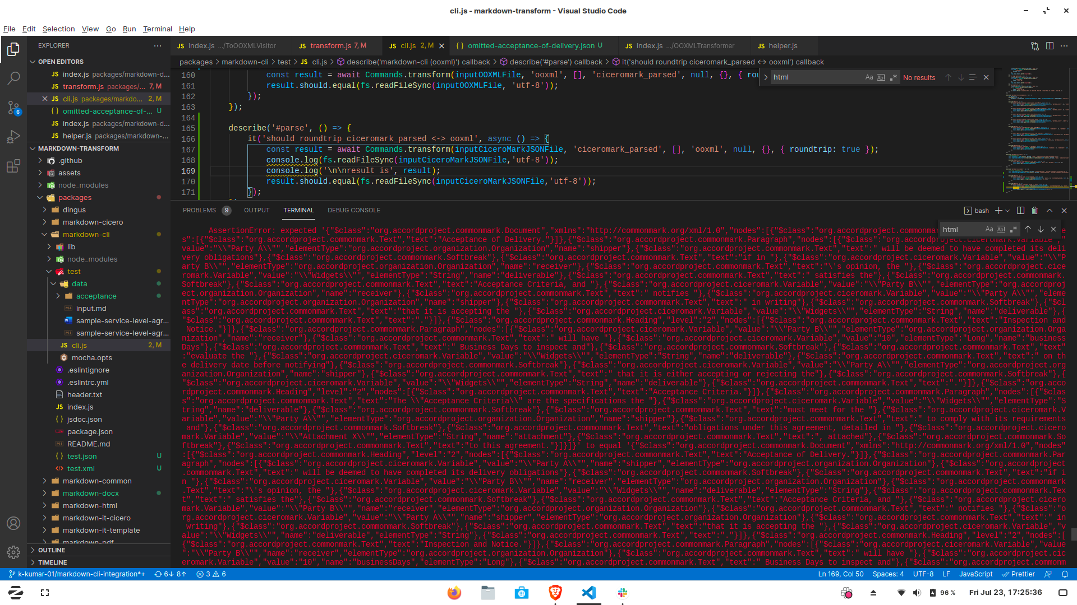Expand the markdown-common folder
Screen dimensions: 1077x605
coord(97,481)
